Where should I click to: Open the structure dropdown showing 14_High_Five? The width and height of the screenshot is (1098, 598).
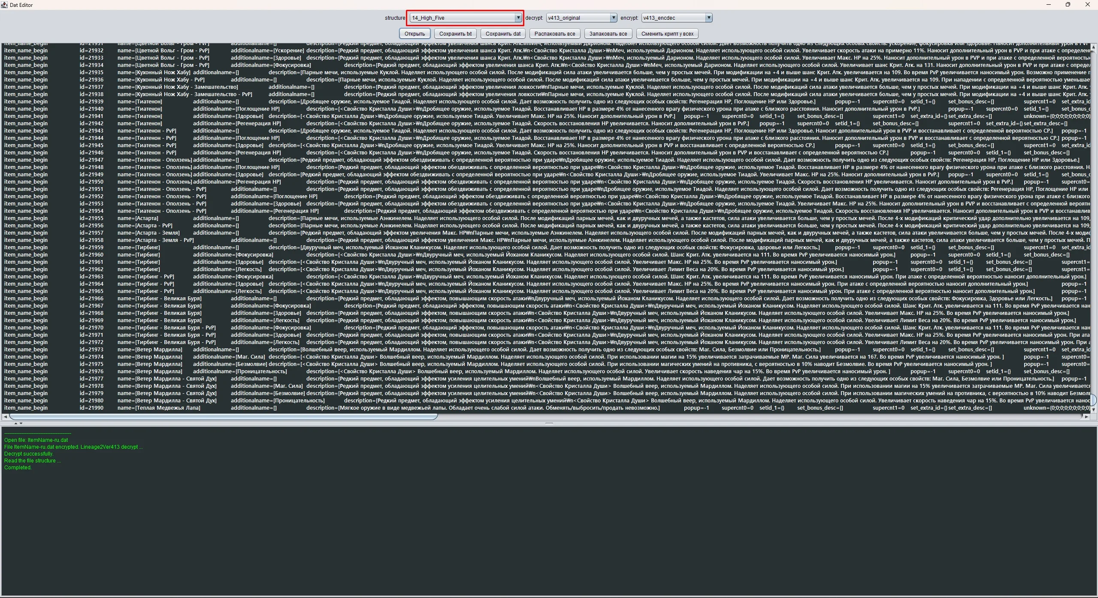click(466, 18)
